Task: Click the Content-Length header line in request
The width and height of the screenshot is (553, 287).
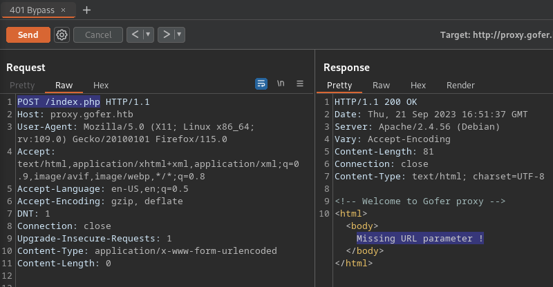Action: (64, 264)
